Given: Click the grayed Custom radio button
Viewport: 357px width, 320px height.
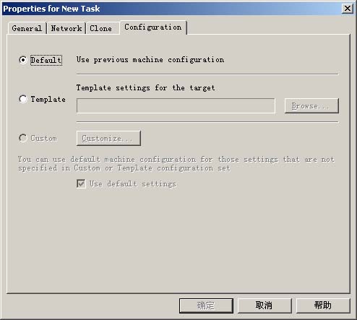Looking at the screenshot, I should pyautogui.click(x=23, y=138).
